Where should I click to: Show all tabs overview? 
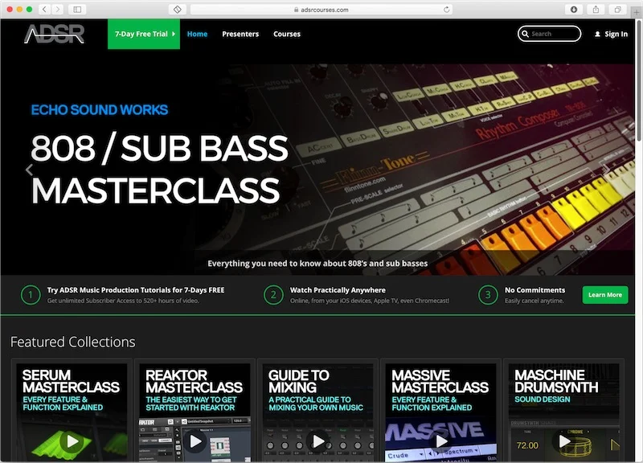[617, 10]
